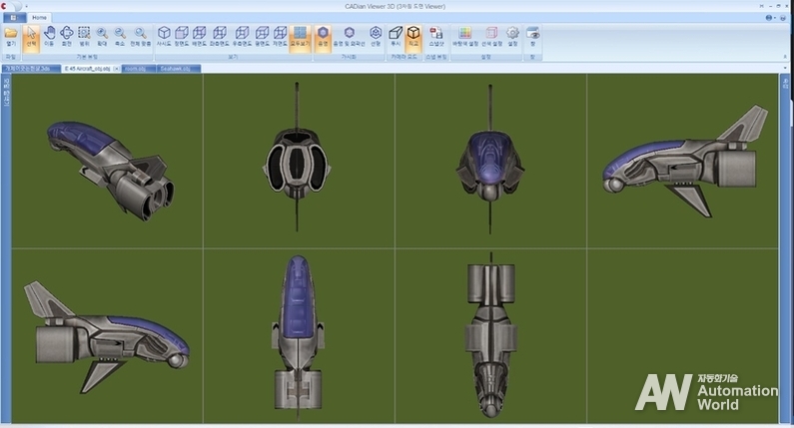Viewport: 794px width, 428px height.
Task: Choose the Isometric view (사시도) cube
Action: 163,37
